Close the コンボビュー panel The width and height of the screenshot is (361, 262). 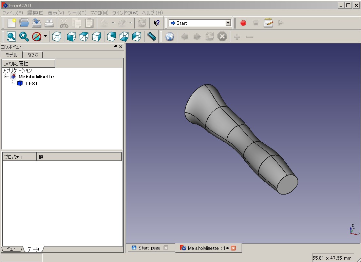[x=121, y=46]
